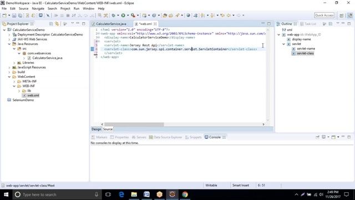
Task: Open File Explorer from the taskbar
Action: (x=134, y=194)
